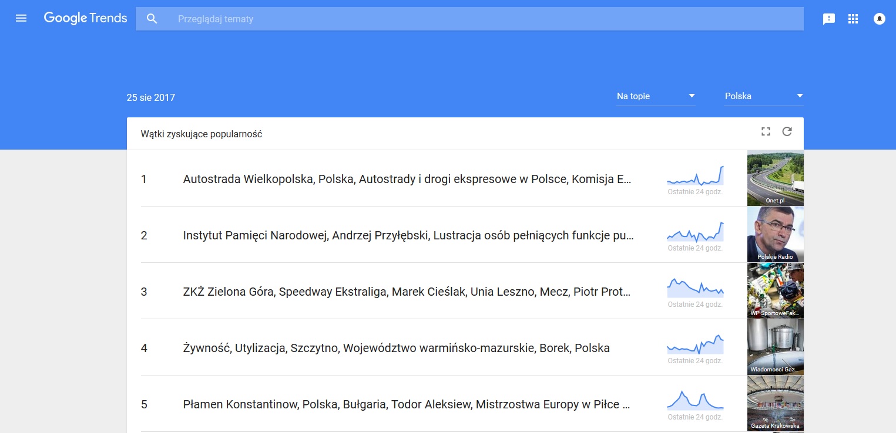This screenshot has width=896, height=433.
Task: Click the search magnifier icon
Action: coord(152,19)
